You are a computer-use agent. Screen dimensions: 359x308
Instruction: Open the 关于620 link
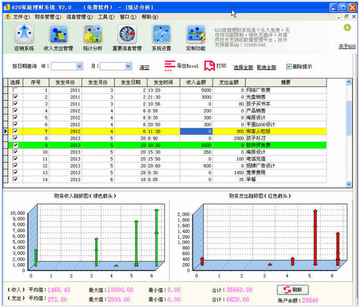click(x=347, y=46)
